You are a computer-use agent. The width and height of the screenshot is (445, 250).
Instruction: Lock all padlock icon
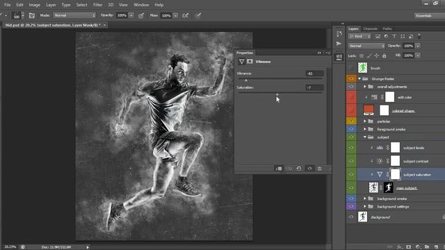pyautogui.click(x=385, y=56)
